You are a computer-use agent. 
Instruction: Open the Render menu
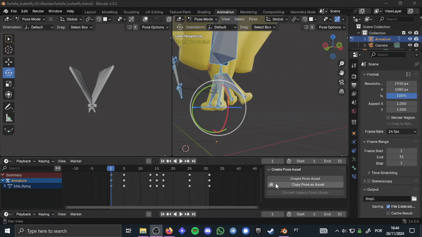click(x=38, y=11)
